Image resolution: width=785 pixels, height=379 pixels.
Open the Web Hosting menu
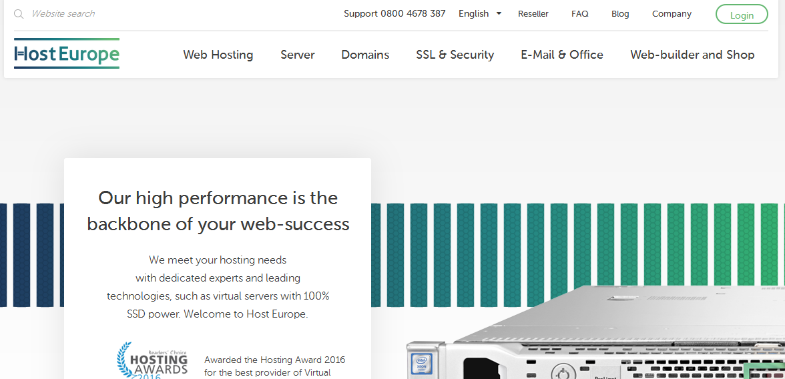[x=218, y=55]
